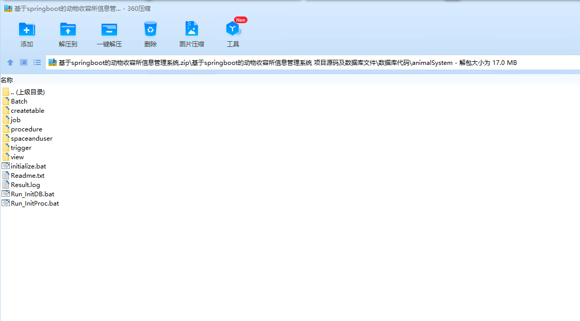Viewport: 580px width, 321px height.
Task: Select the initialize.bat file
Action: [x=24, y=166]
